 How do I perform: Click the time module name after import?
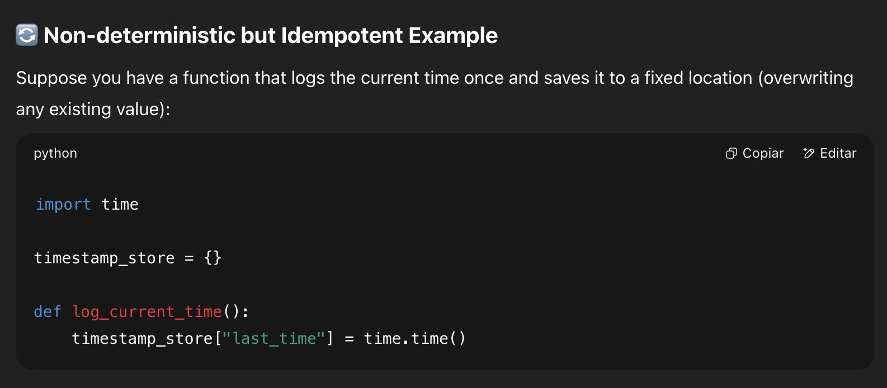(x=120, y=205)
